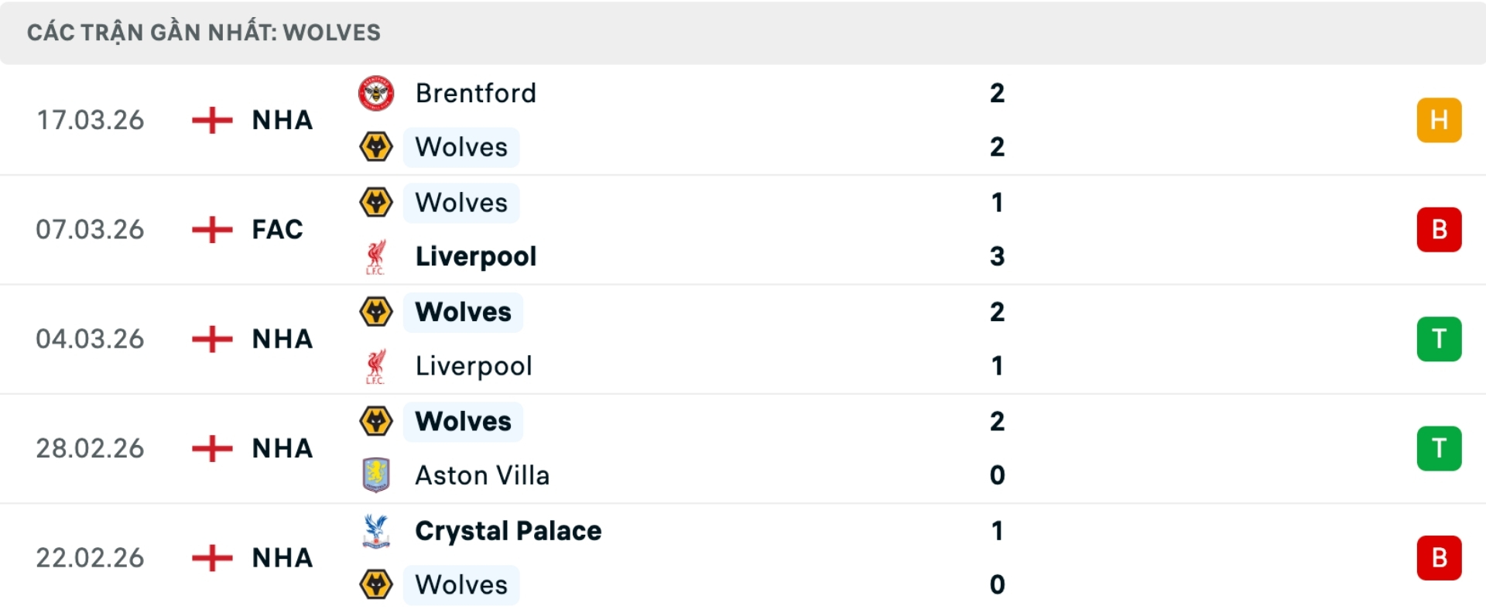The height and width of the screenshot is (613, 1486).
Task: Click the NHA label on the 17.03.26 row
Action: click(x=282, y=121)
